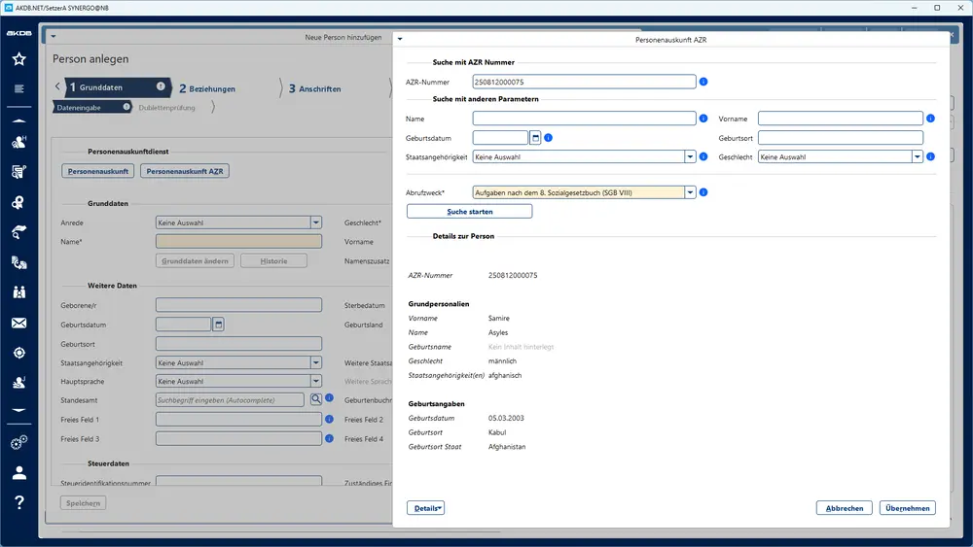Click info icon next to Vorname field
Screen dimensions: 973x547
point(930,119)
